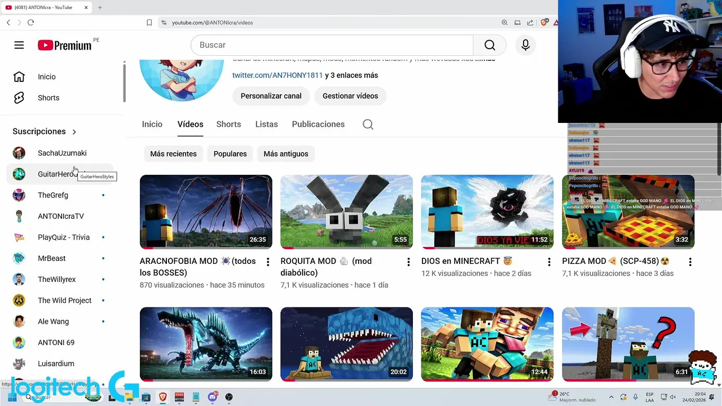The height and width of the screenshot is (406, 722).
Task: Open The Wild Project channel avatar
Action: (x=19, y=301)
